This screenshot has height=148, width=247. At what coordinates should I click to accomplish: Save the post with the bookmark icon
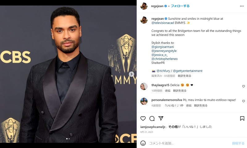point(242,118)
